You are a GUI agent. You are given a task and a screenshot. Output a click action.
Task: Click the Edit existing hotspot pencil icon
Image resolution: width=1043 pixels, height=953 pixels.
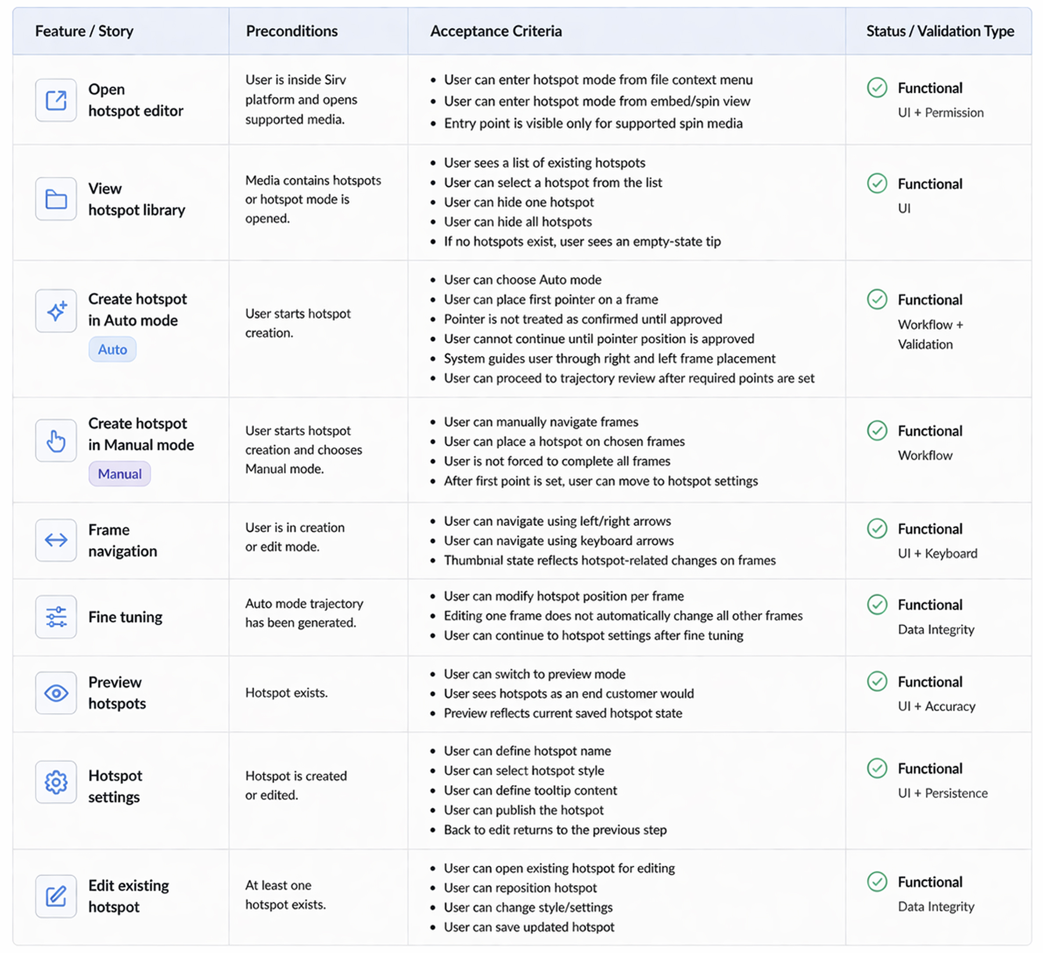point(56,896)
